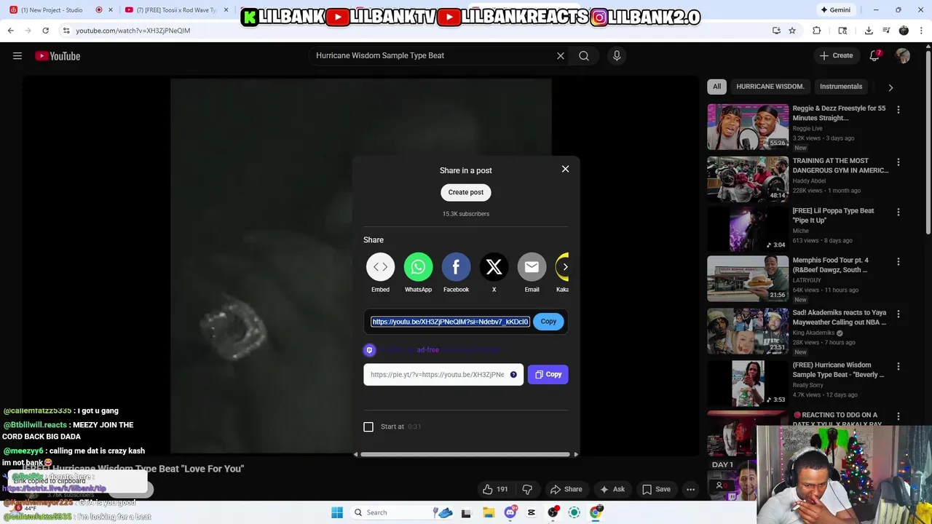Show more share options with next arrow
This screenshot has width=932, height=524.
[565, 267]
